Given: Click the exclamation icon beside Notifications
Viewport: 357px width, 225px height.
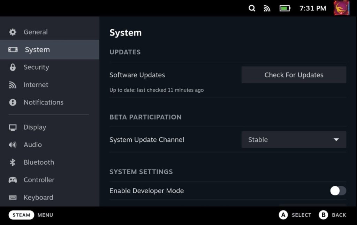Looking at the screenshot, I should tap(13, 102).
